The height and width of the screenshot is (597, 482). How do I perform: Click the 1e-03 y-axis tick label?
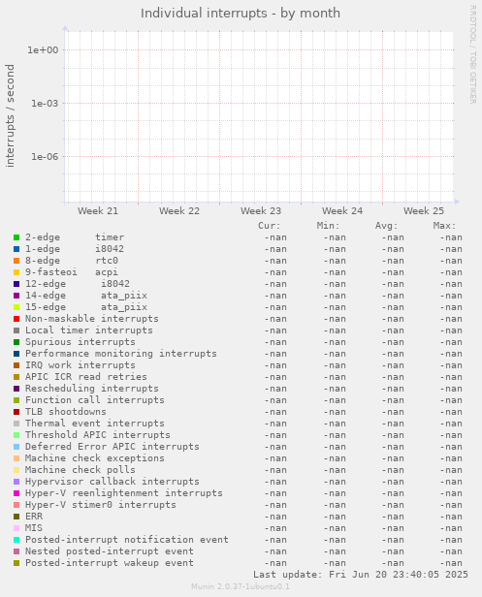click(x=45, y=103)
